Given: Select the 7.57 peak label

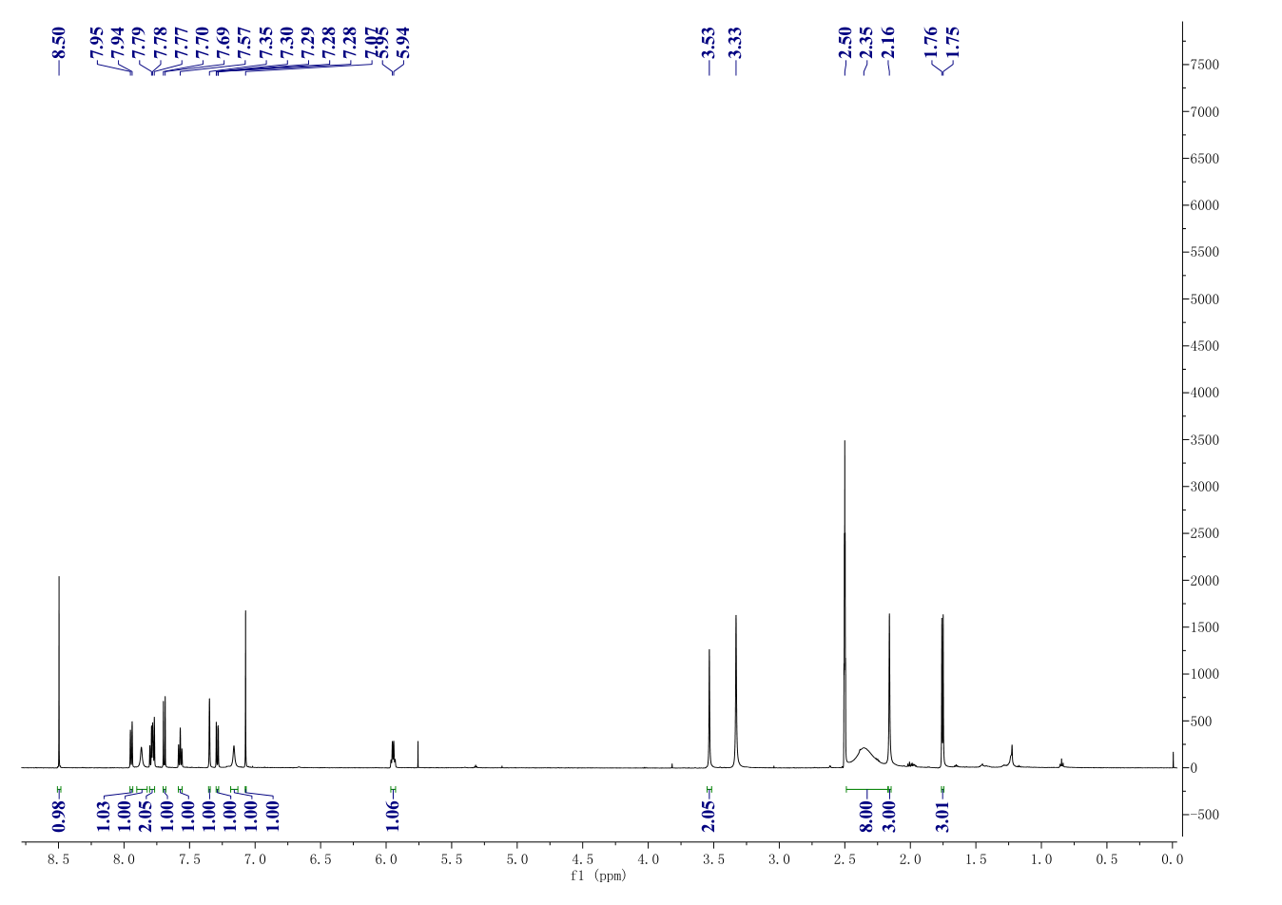Looking at the screenshot, I should (x=244, y=44).
